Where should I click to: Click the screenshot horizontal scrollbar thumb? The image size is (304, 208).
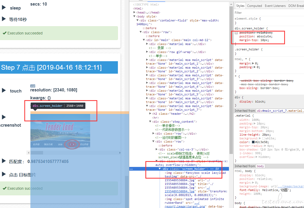(37, 153)
